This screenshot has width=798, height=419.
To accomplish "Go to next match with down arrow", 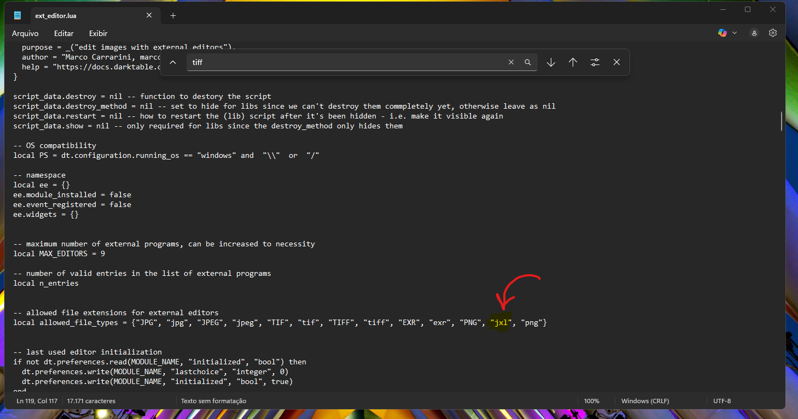I will coord(551,62).
